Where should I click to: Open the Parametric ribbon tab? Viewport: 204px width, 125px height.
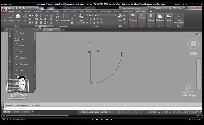(39, 12)
